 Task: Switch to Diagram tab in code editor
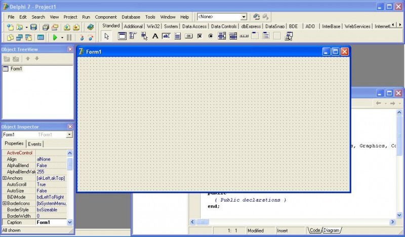click(x=332, y=230)
